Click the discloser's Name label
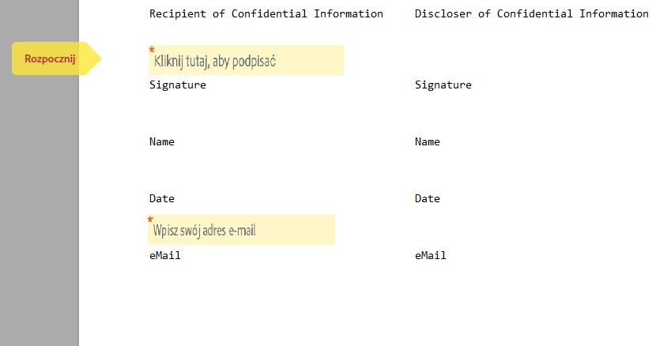This screenshot has width=656, height=346. pos(427,142)
